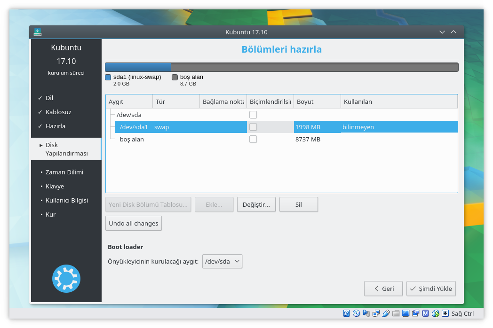Click the keyboard capture arrow icon near Sağ Ctrl

pos(445,313)
